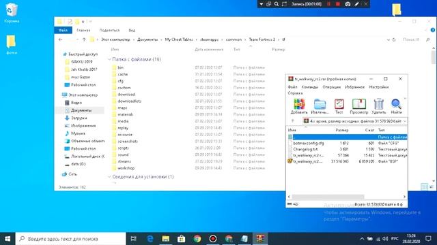437x245 pixels.
Task: Select the tr_walkway_rc2 text document row
Action: 347,155
